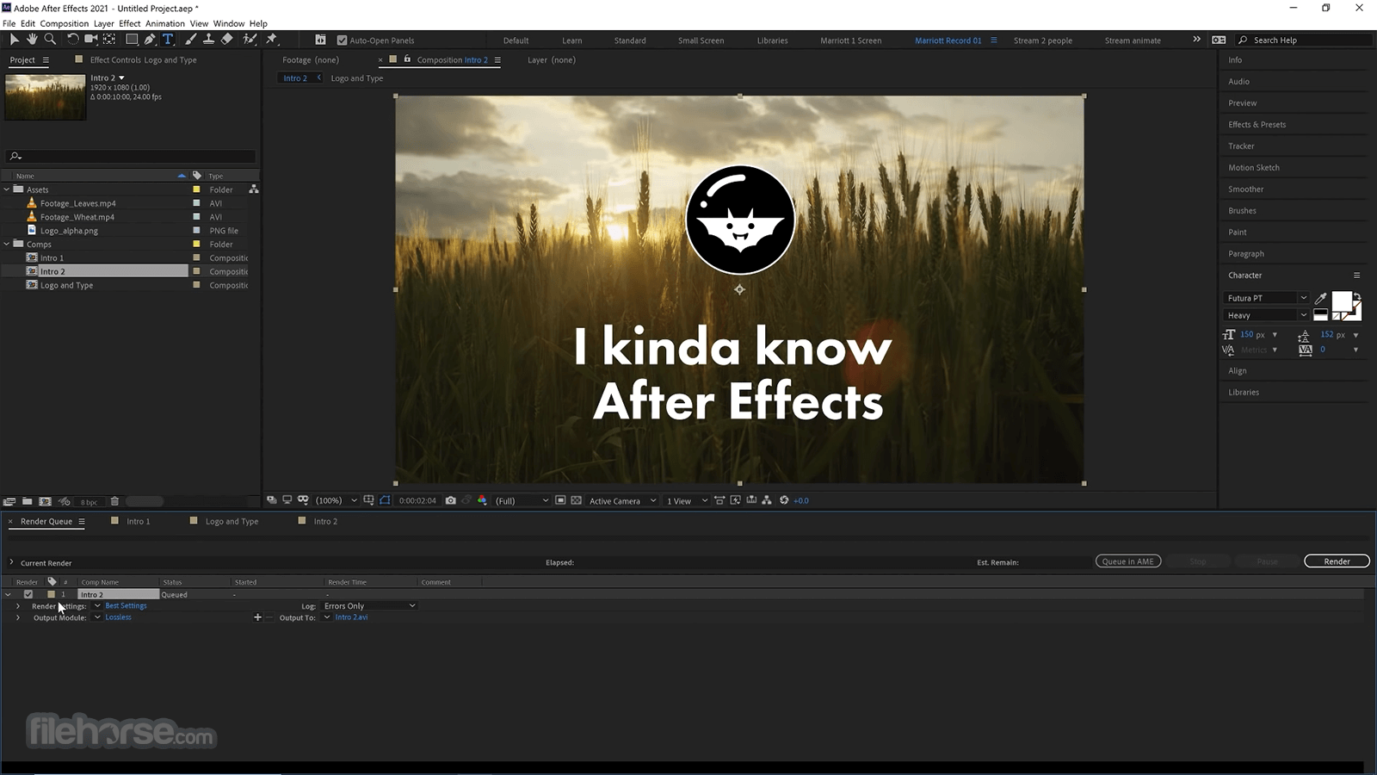Screen dimensions: 1377x775
Task: Toggle mask and shape path visibility
Action: click(385, 500)
